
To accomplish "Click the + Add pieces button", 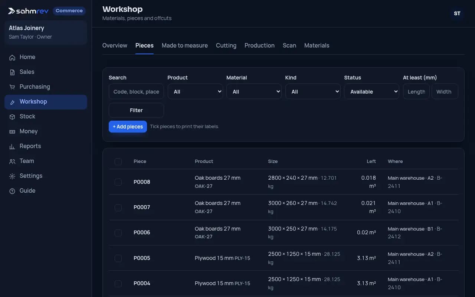I will click(128, 127).
